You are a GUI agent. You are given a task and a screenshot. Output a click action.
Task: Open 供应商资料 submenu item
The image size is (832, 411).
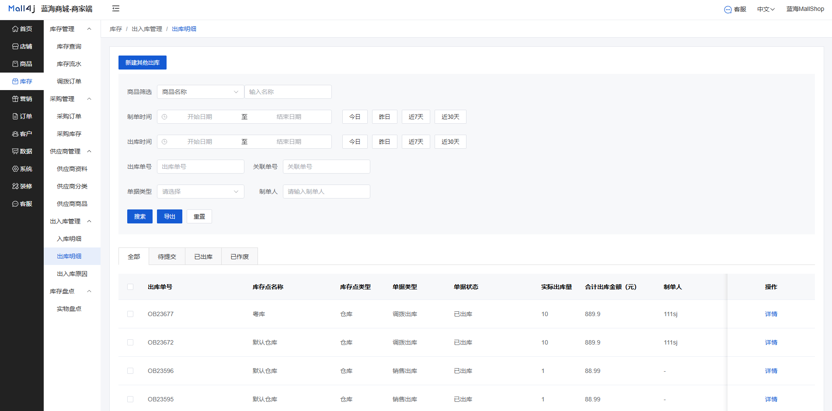point(72,169)
